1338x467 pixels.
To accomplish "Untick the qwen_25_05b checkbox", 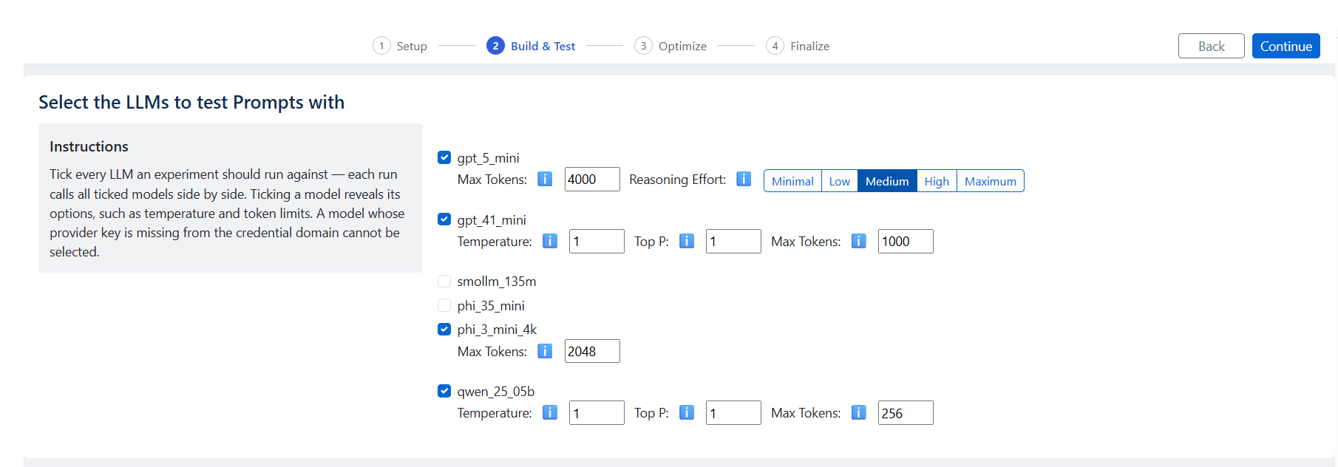I will pyautogui.click(x=444, y=391).
